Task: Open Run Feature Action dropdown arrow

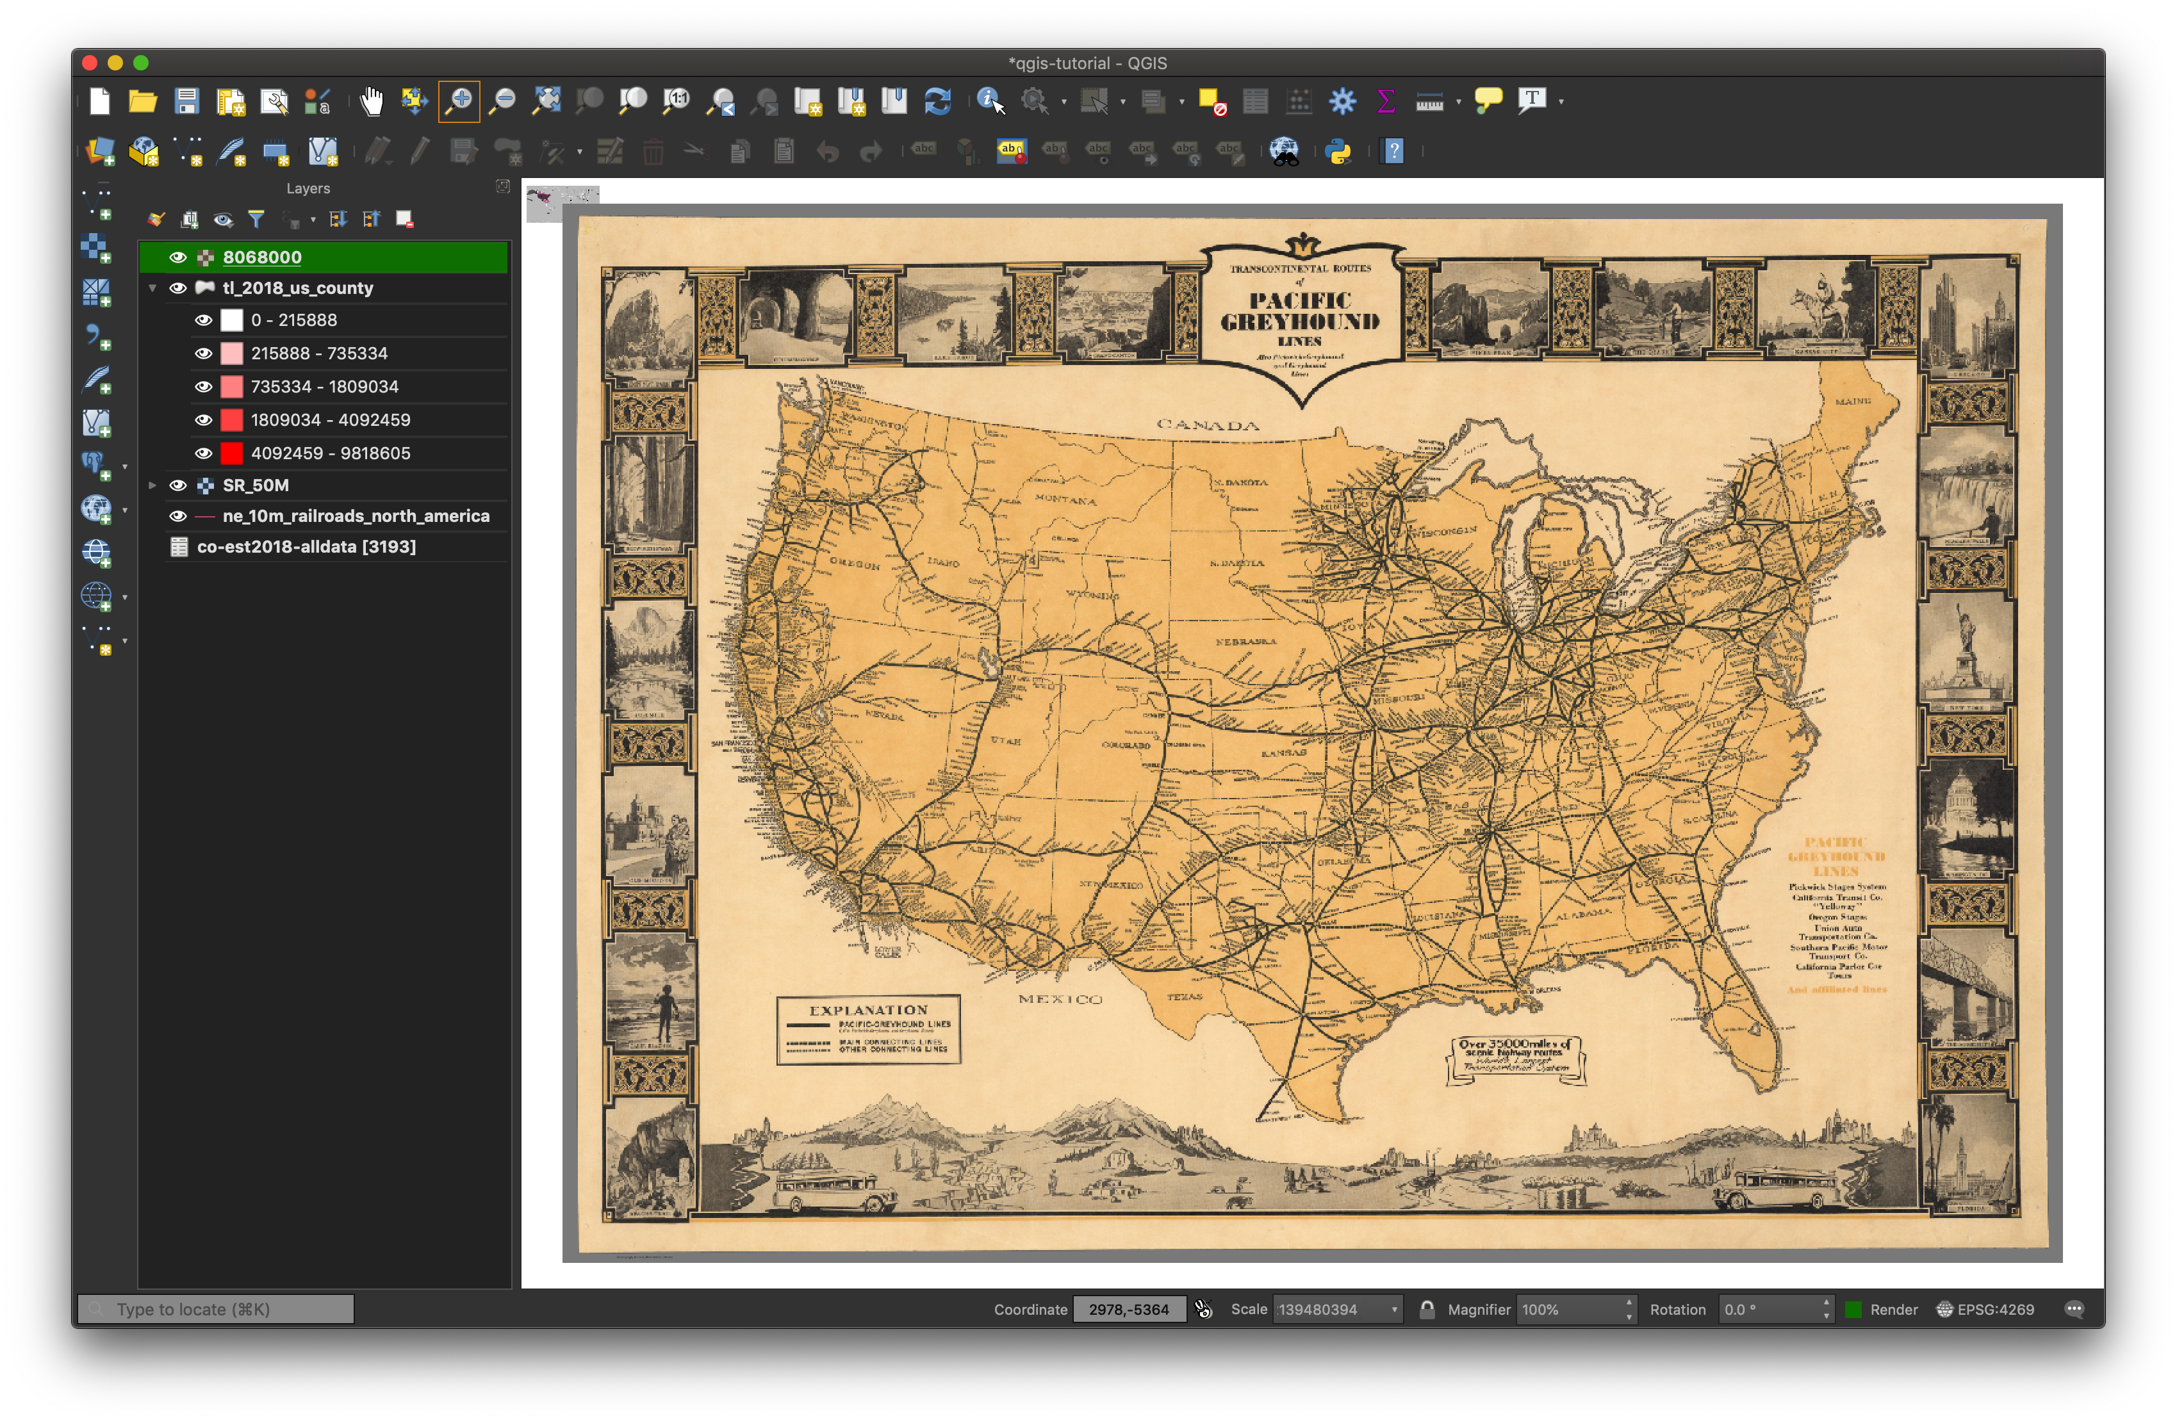Action: click(x=1064, y=102)
